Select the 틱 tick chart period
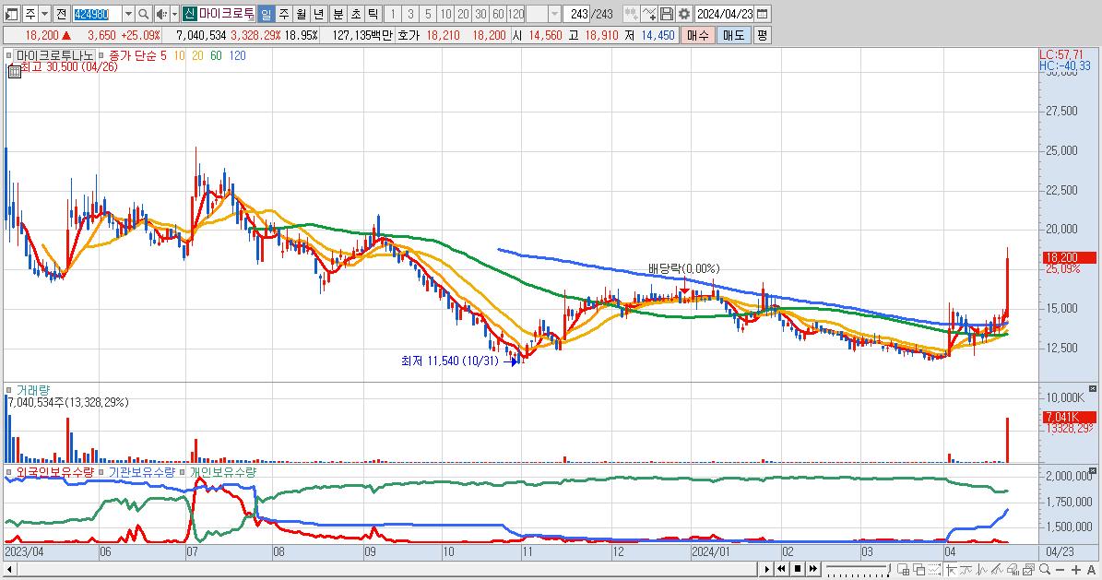Viewport: 1102px width, 580px height. click(x=373, y=14)
